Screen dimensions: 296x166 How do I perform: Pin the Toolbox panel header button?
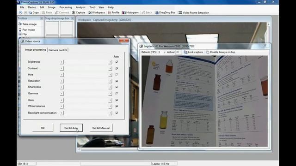click(x=41, y=18)
